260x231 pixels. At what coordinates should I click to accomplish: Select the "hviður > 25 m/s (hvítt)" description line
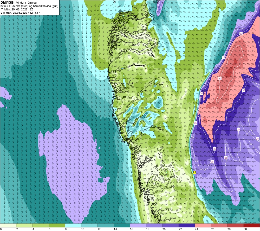pos(29,6)
